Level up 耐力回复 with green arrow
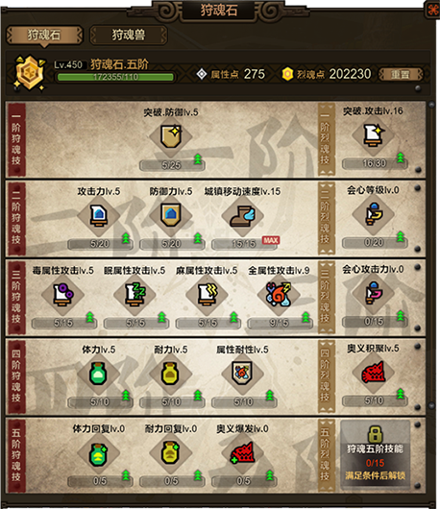 198,476
